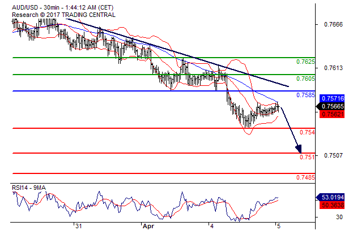Image resolution: width=353 pixels, height=235 pixels.
Task: Click the blue 53.0194 RSI value tag
Action: (x=330, y=197)
